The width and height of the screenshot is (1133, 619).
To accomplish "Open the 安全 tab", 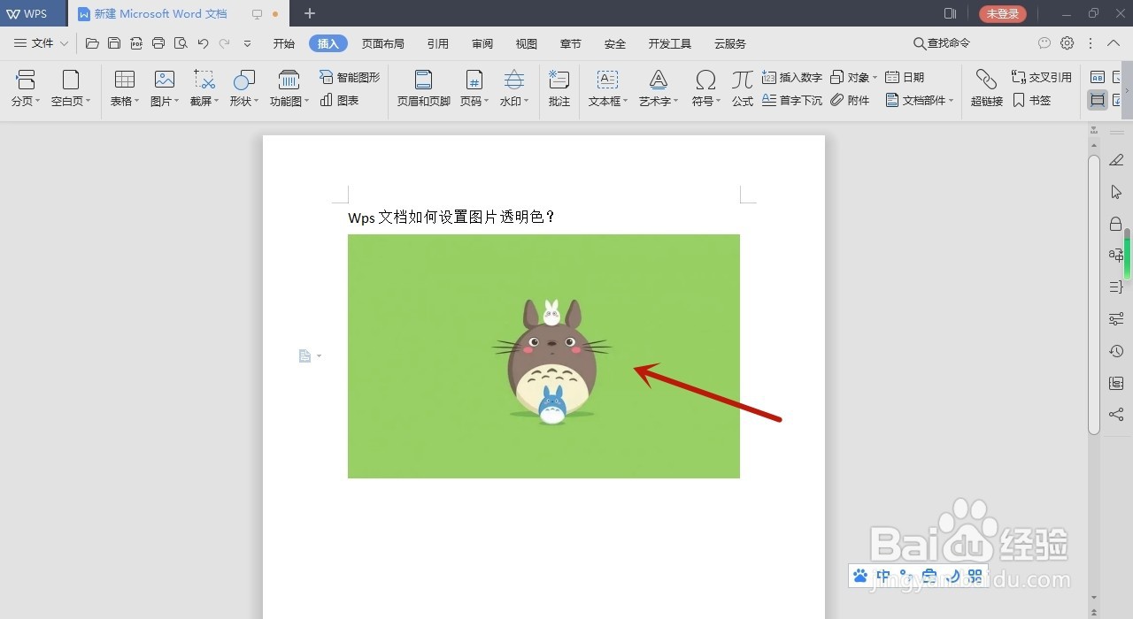I will 615,43.
